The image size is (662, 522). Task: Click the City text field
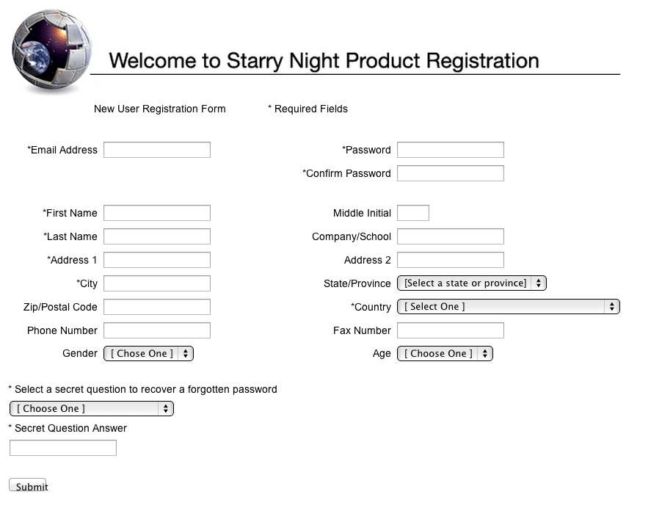tap(157, 283)
